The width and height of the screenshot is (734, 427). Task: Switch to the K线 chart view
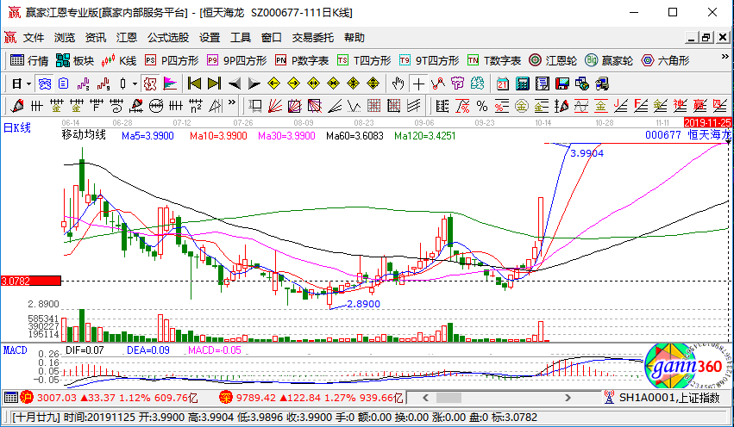pyautogui.click(x=119, y=61)
